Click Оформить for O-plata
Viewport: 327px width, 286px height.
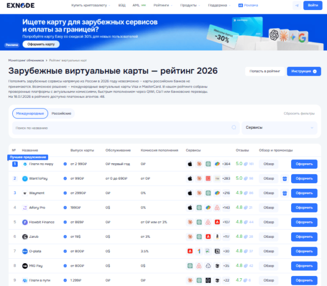304,251
